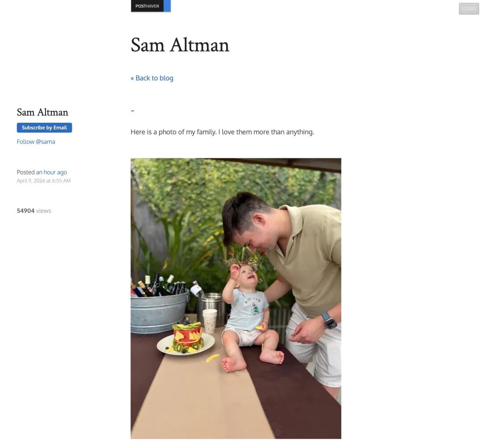This screenshot has height=448, width=482.
Task: Click the dash post title link
Action: [133, 111]
